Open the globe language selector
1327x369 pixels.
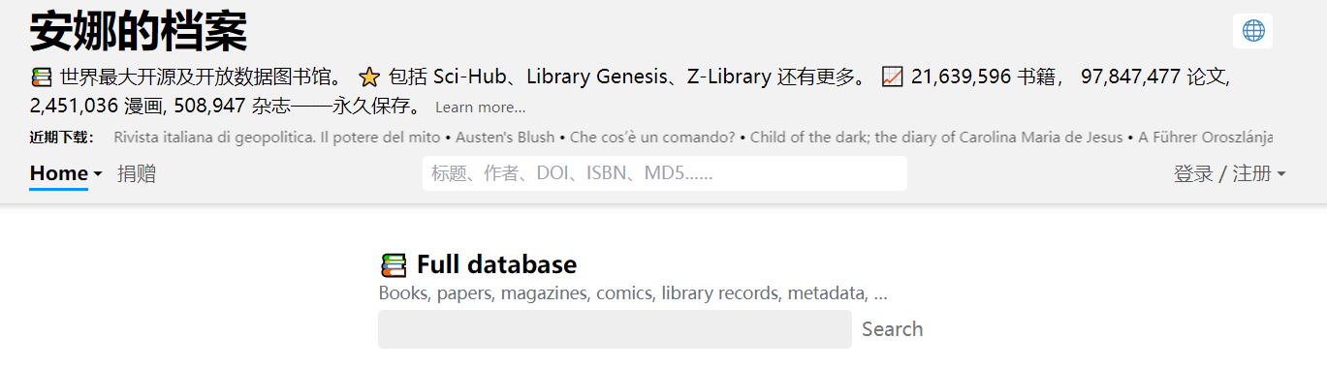[1252, 31]
